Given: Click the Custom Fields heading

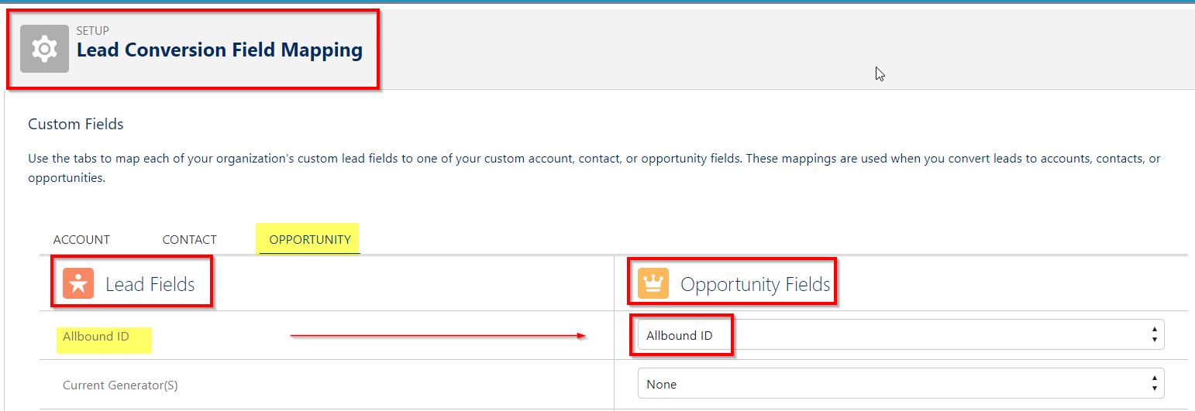Looking at the screenshot, I should [76, 125].
